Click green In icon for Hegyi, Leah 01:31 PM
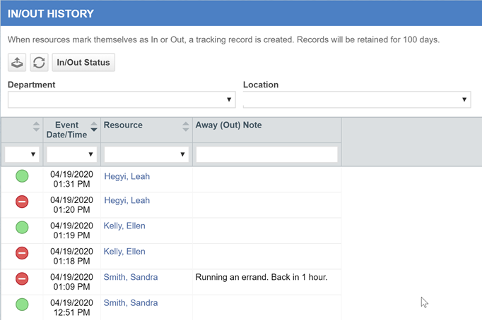 22,176
